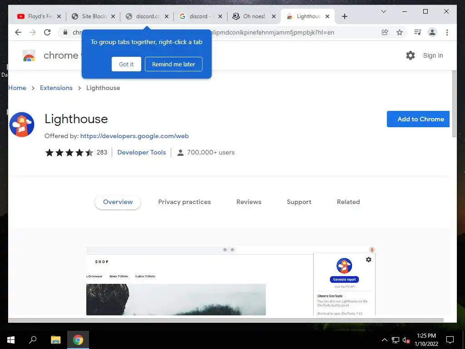Open Chrome's three-dot menu
The width and height of the screenshot is (465, 349).
[447, 32]
